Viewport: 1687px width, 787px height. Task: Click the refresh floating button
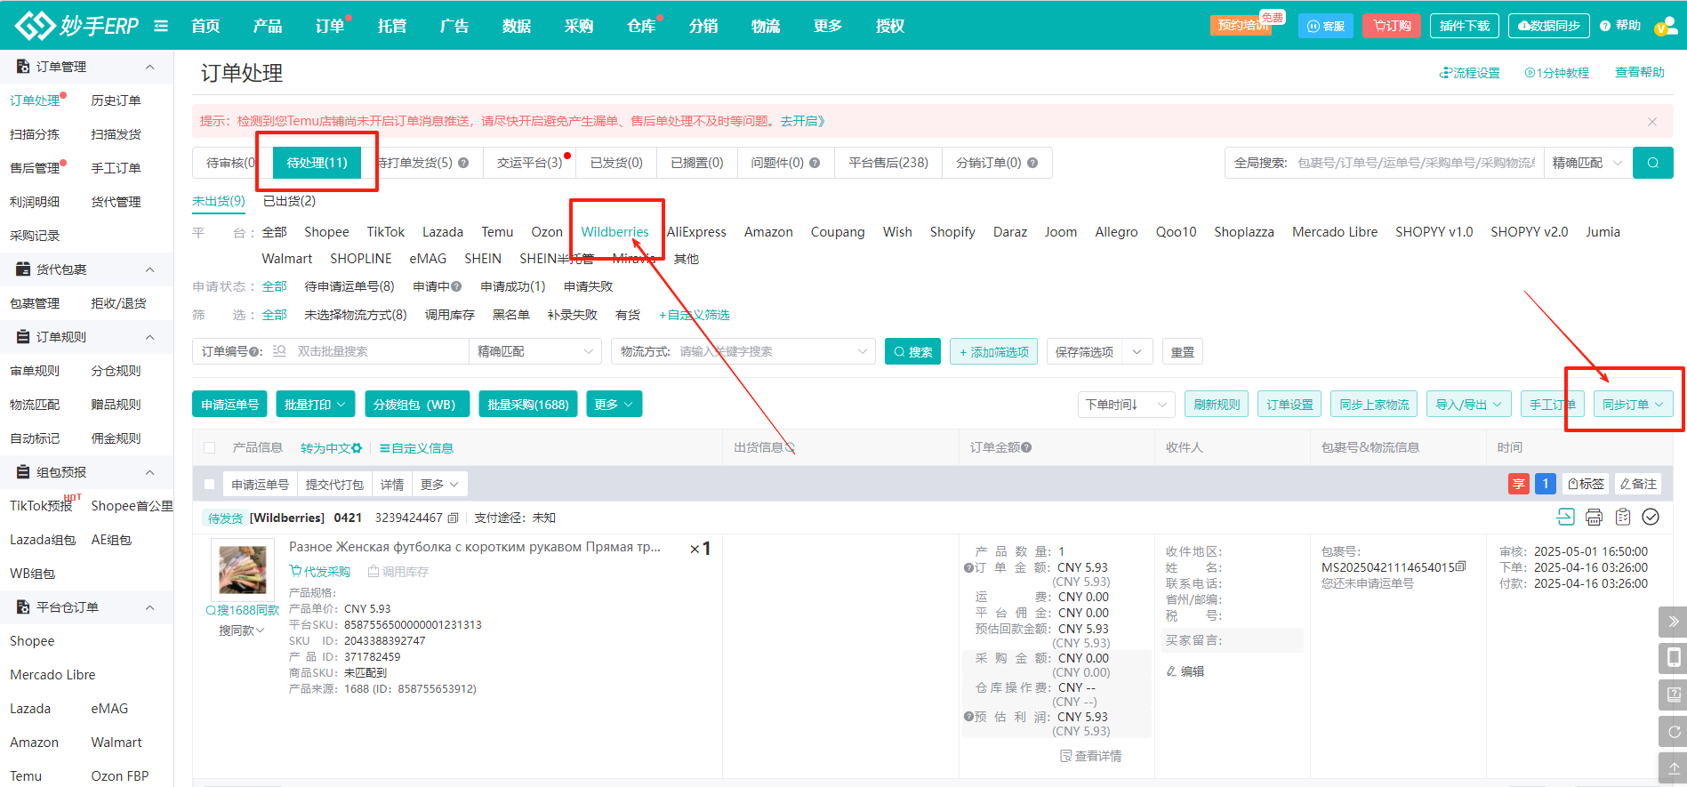point(1673,732)
